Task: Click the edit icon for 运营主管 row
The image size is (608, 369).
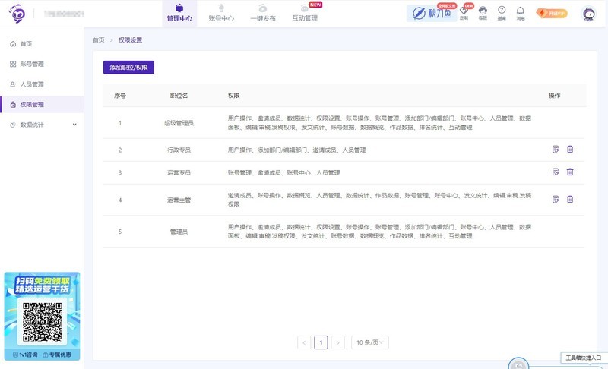Action: [x=556, y=200]
